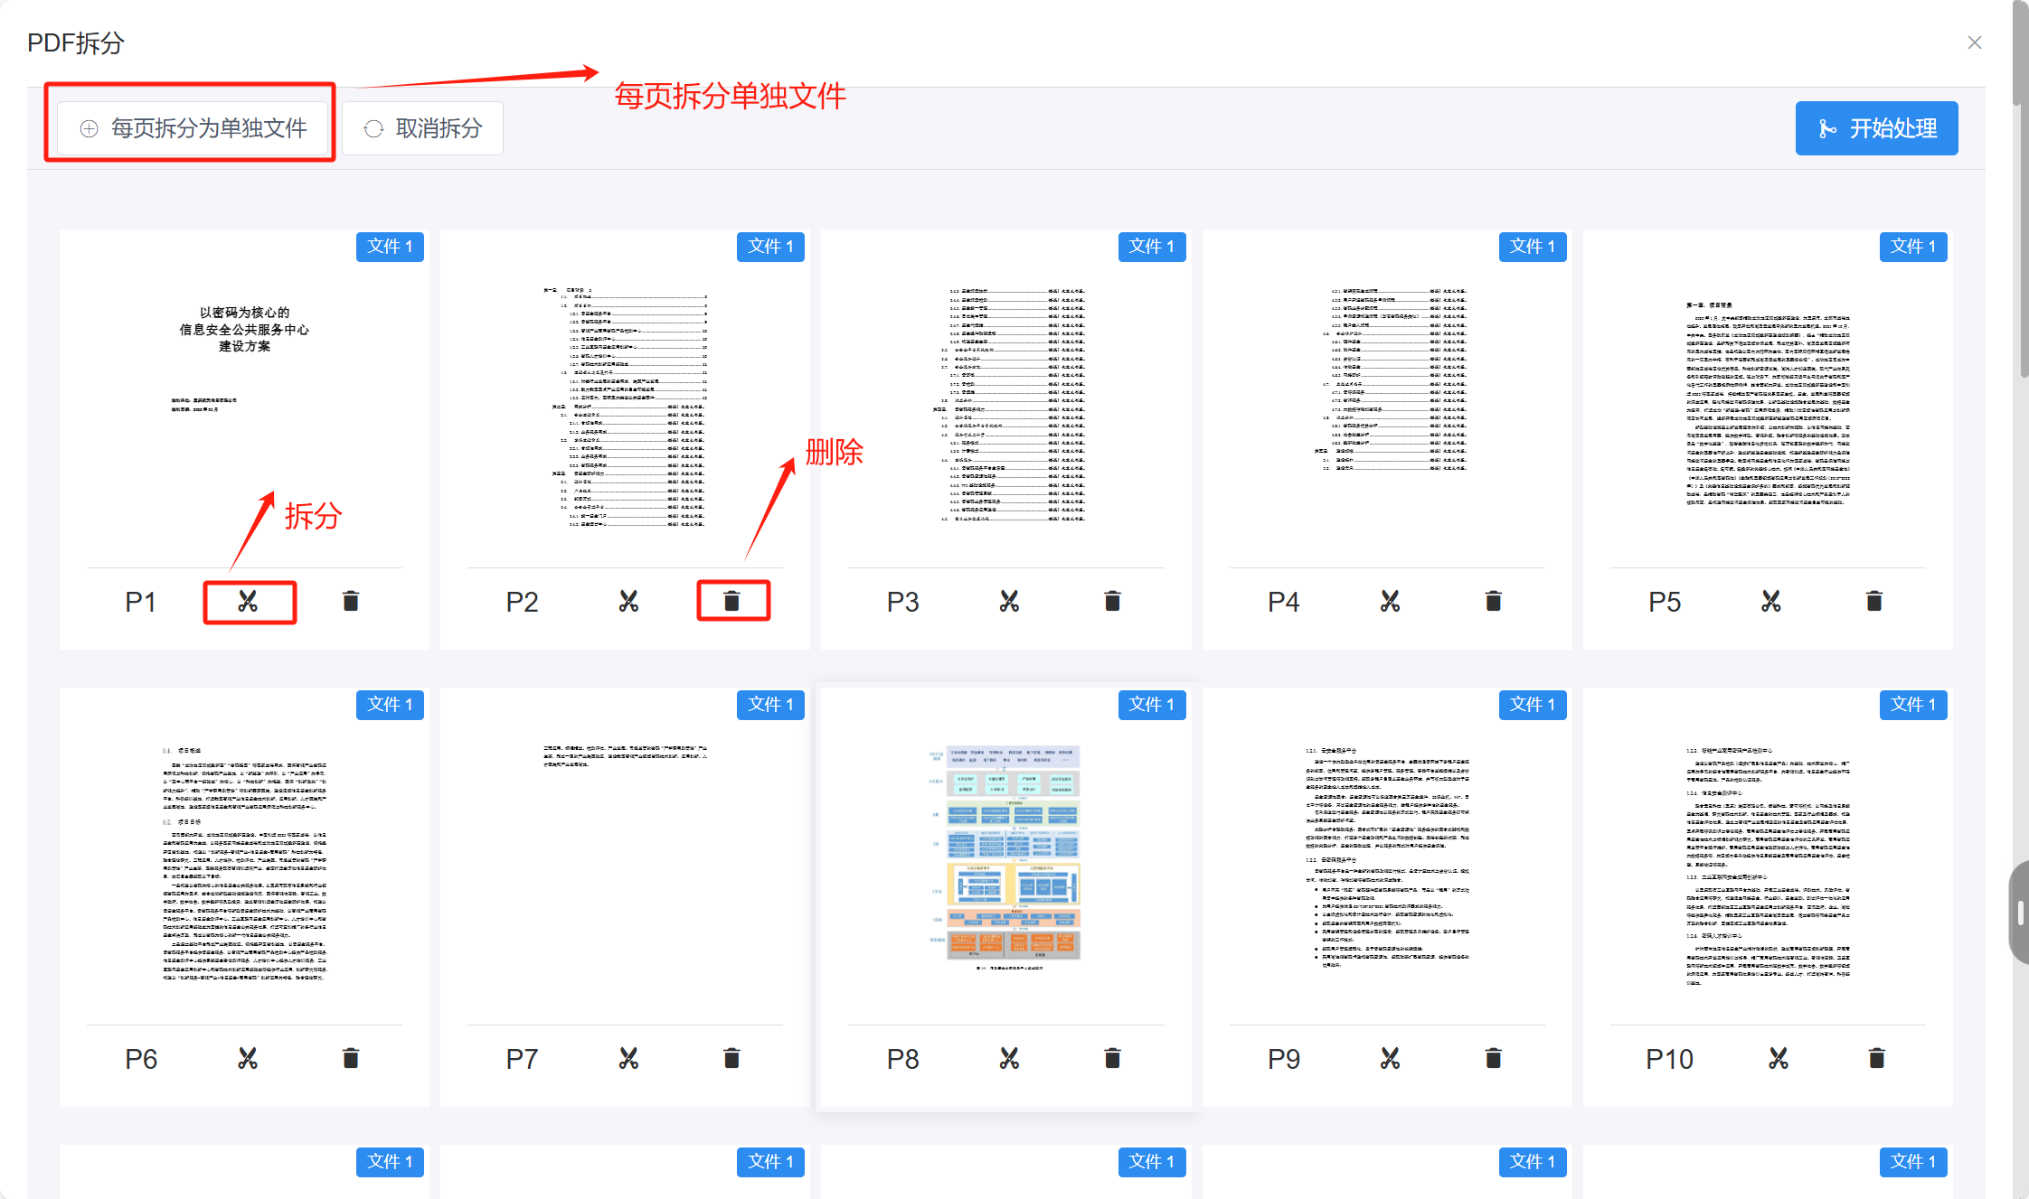Split at page P9 with the scissors
This screenshot has width=2029, height=1199.
[1390, 1059]
